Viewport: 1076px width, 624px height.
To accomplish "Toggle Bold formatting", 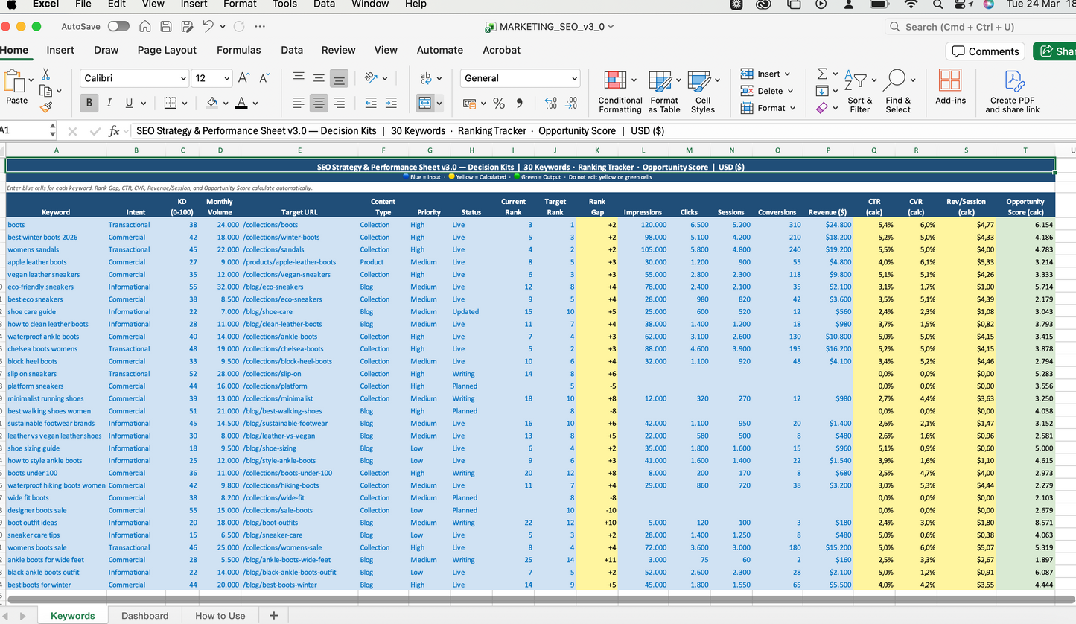I will tap(89, 103).
